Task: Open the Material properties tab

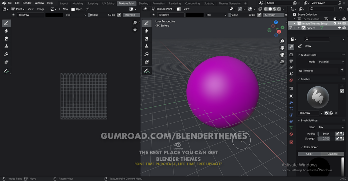Action: click(x=291, y=134)
